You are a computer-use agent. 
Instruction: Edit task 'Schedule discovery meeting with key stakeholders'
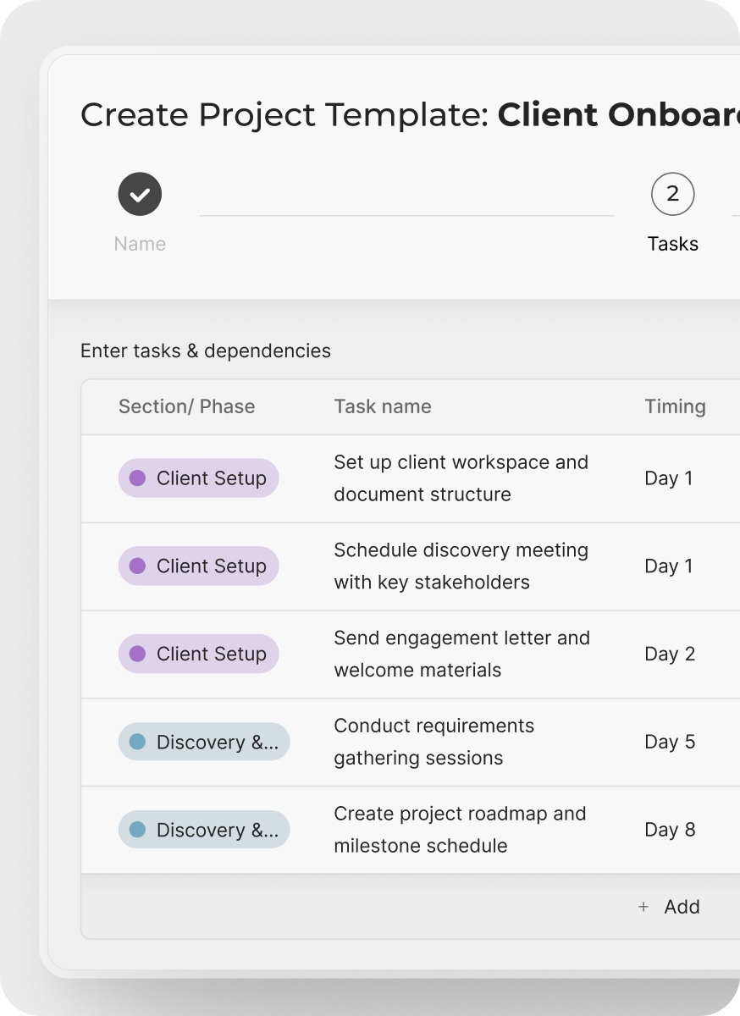[461, 566]
